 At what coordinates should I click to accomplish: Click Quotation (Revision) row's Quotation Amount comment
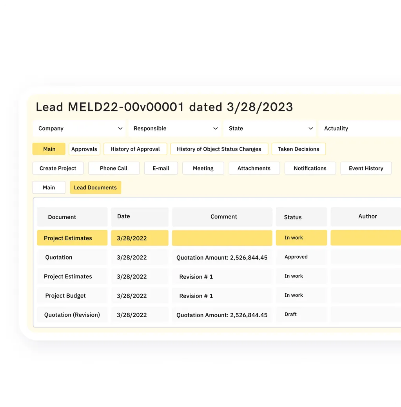pyautogui.click(x=222, y=315)
